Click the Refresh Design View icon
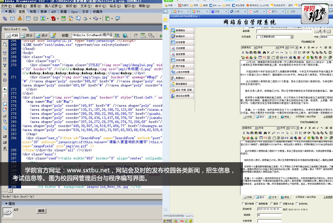The image size is (333, 223). [137, 35]
